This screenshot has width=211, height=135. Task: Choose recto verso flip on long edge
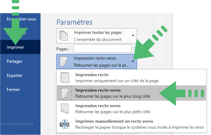point(132,93)
